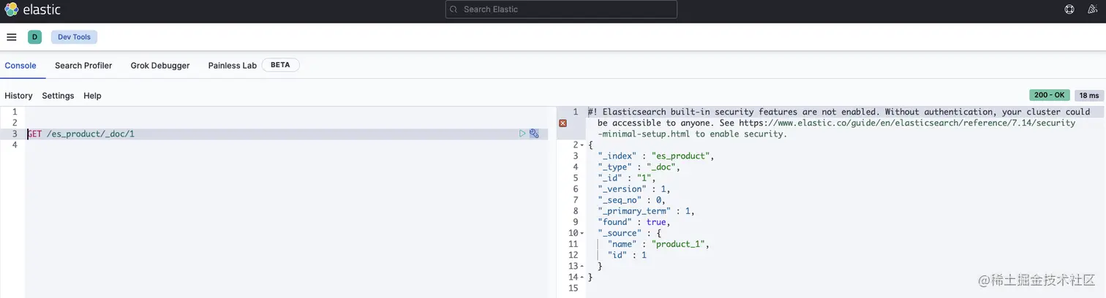The image size is (1106, 298).
Task: Switch to the Search Profiler tab
Action: click(x=83, y=66)
